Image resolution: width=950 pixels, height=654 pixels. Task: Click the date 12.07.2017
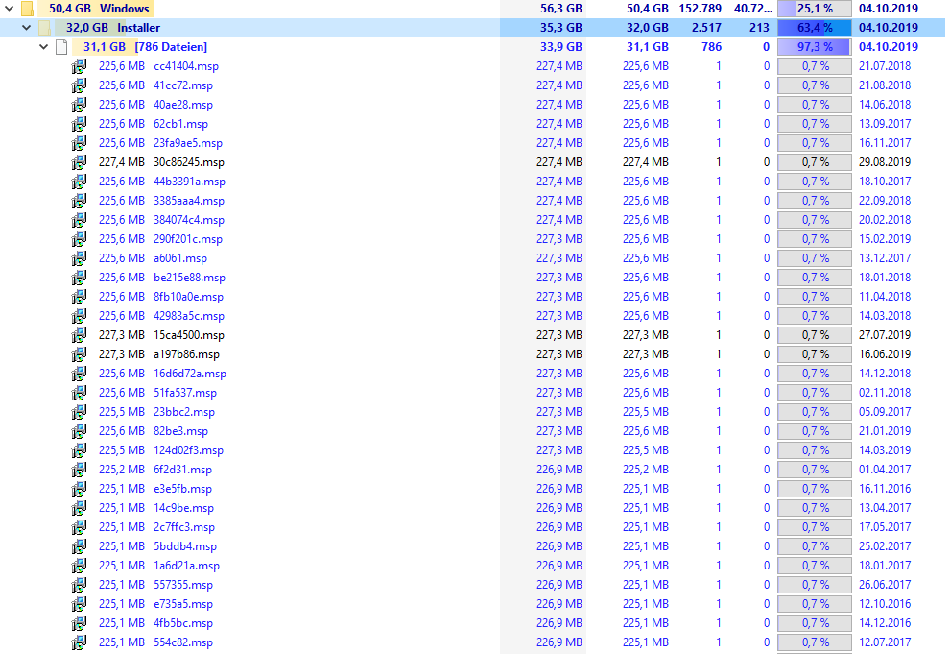pyautogui.click(x=885, y=642)
